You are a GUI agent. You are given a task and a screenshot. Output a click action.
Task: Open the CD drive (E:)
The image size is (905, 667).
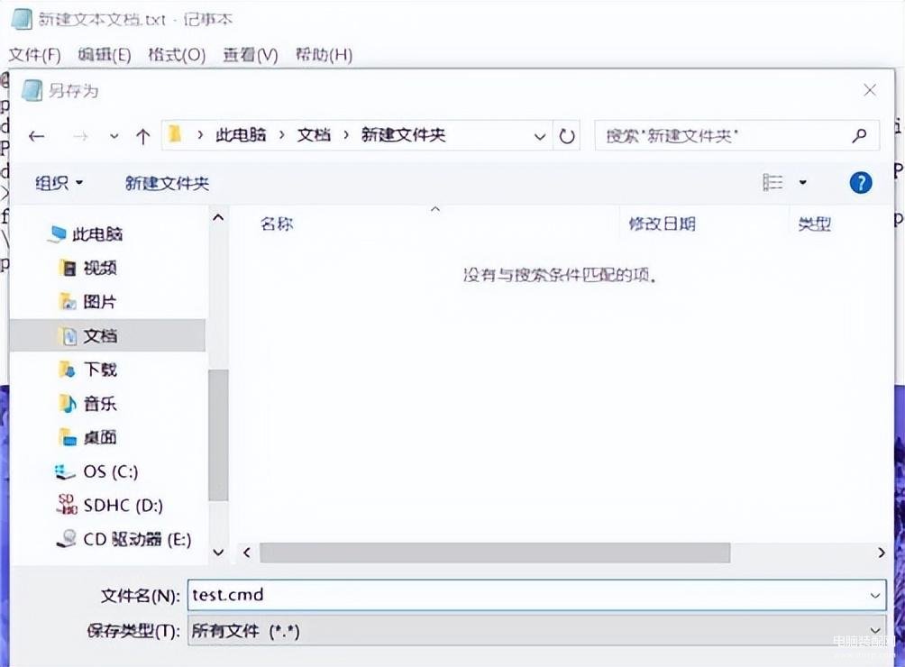136,539
